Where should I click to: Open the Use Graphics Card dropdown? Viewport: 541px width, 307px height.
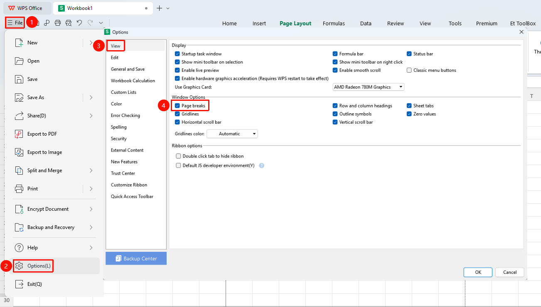[x=369, y=87]
